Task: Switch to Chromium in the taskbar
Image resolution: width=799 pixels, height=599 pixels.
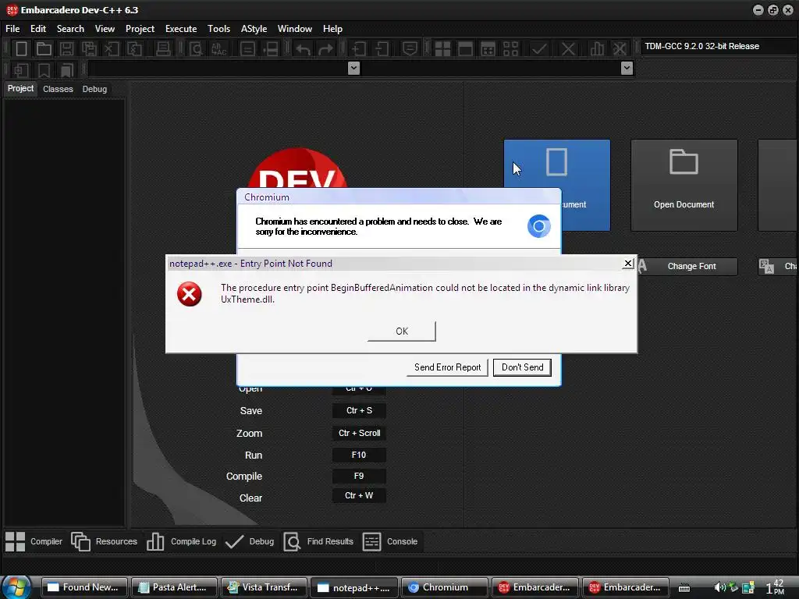Action: click(445, 587)
